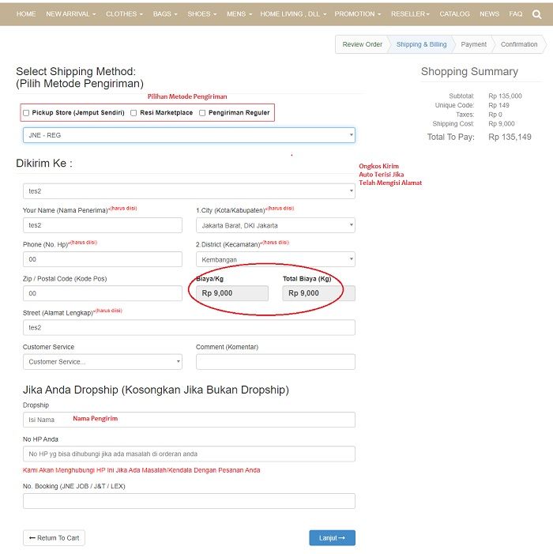
Task: Select the Payment step tab
Action: coord(473,44)
